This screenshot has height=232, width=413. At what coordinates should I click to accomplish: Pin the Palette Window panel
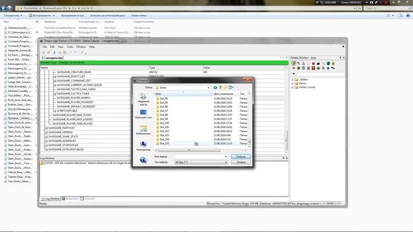(340, 57)
